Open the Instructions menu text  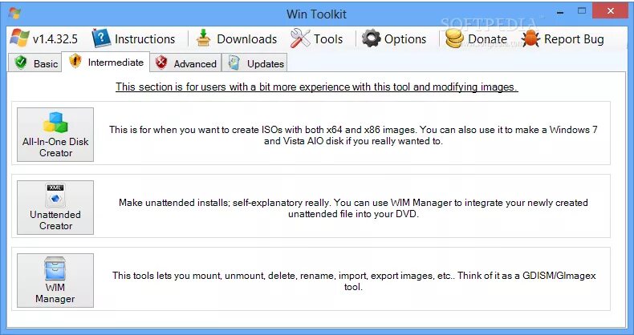coord(144,39)
